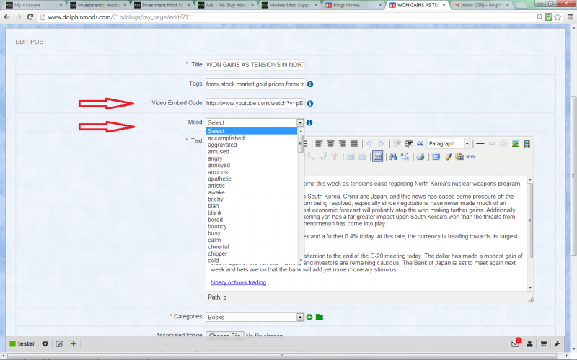
Task: Click the user profile icon in bottom bar
Action: click(x=529, y=344)
